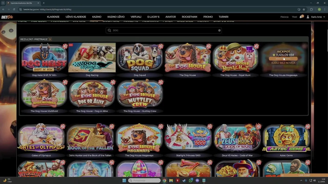
Task: Click the install app icon in address bar
Action: click(x=299, y=9)
